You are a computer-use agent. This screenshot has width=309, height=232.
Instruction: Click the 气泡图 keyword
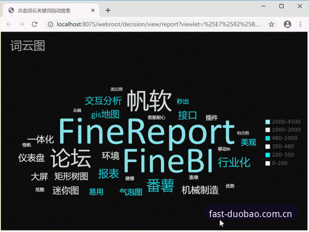pos(131,192)
